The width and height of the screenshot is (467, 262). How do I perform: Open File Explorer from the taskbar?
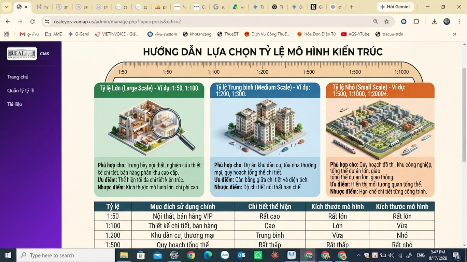point(124,255)
